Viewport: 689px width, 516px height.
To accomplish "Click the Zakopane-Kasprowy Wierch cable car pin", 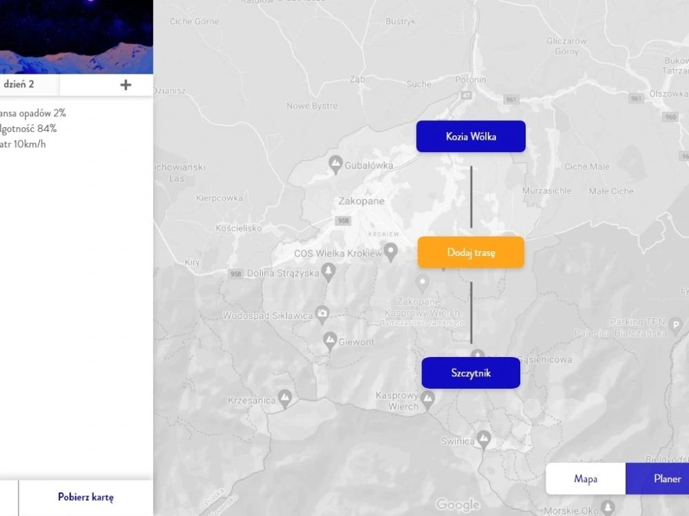I will [x=422, y=283].
